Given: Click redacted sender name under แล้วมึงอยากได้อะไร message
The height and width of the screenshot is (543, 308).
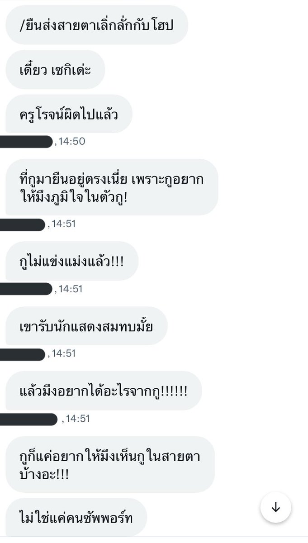Looking at the screenshot, I should coord(29,419).
